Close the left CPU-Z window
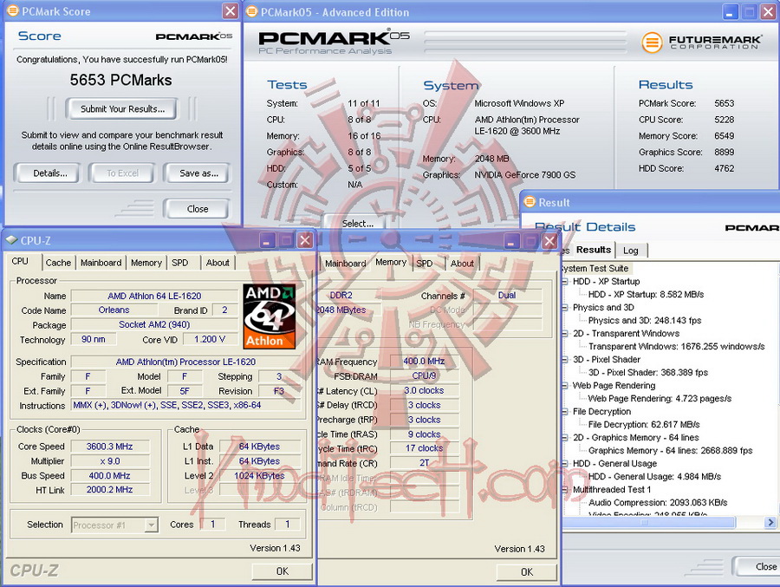 click(304, 240)
